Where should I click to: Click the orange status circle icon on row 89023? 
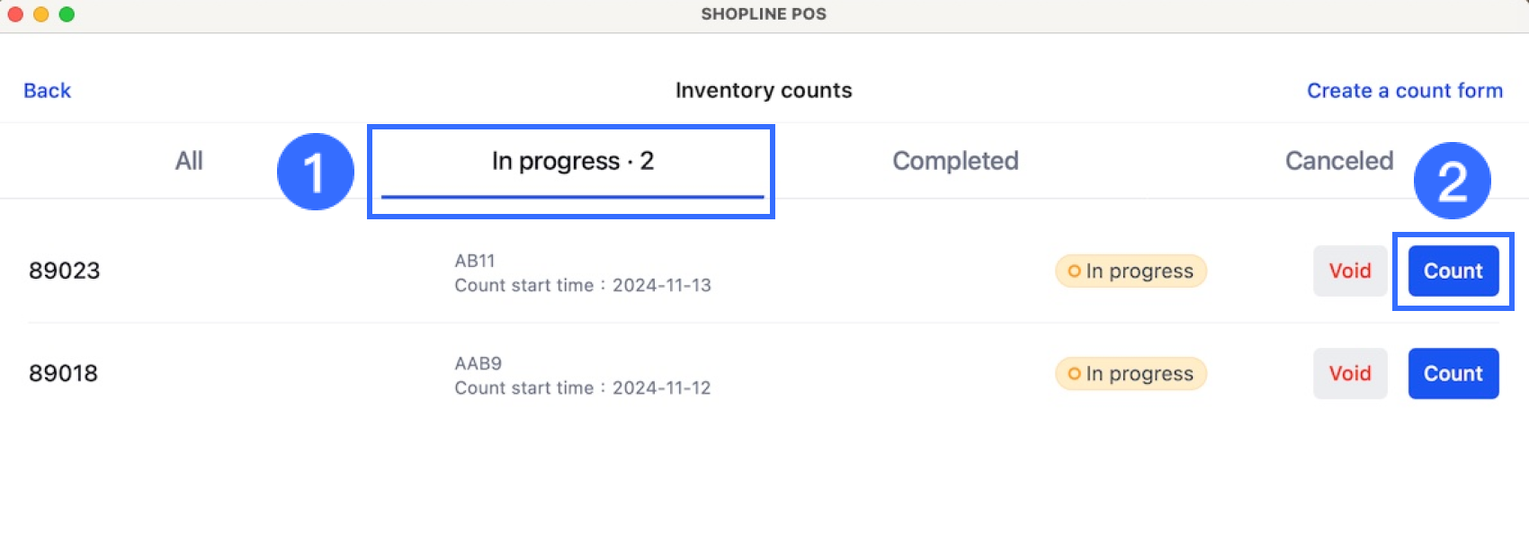[x=1074, y=271]
